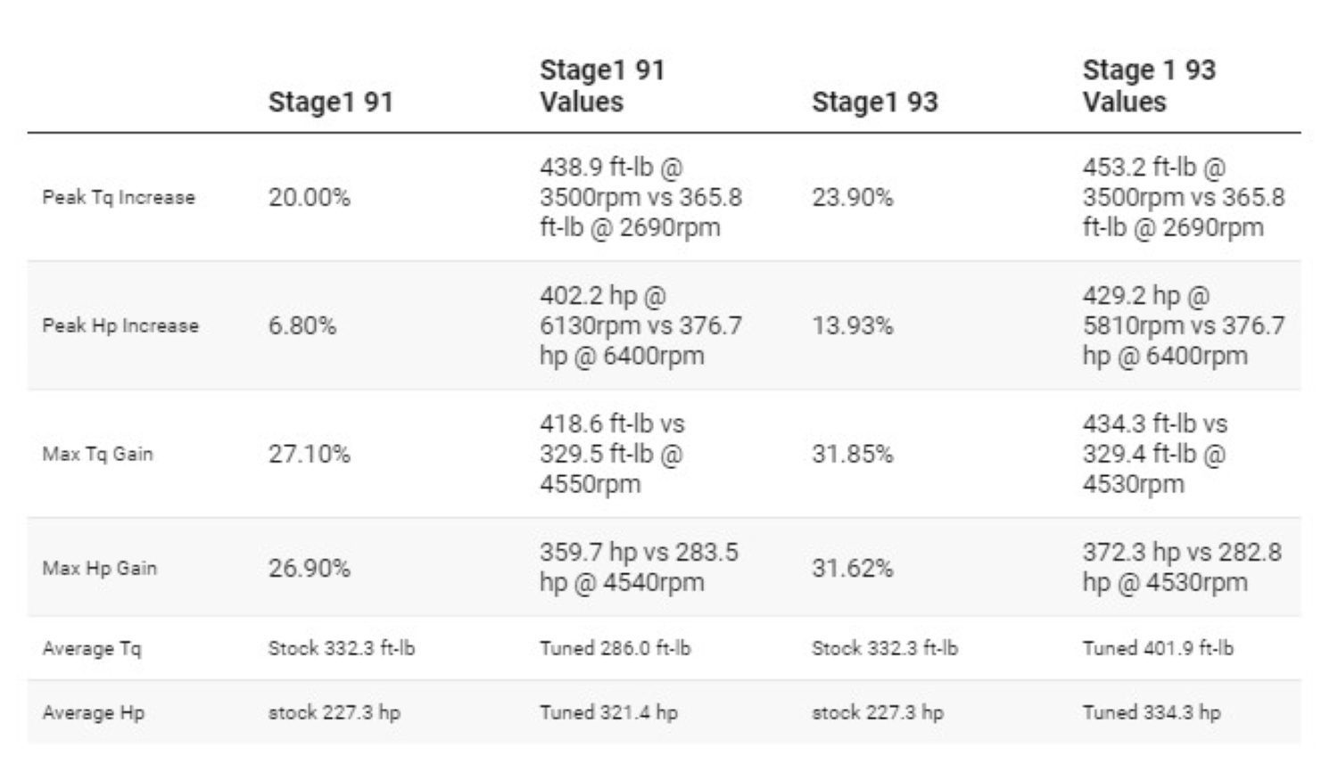Screen dimensions: 1338x772
Task: Select the "Stage1 91 Values" column header
Action: coord(602,86)
